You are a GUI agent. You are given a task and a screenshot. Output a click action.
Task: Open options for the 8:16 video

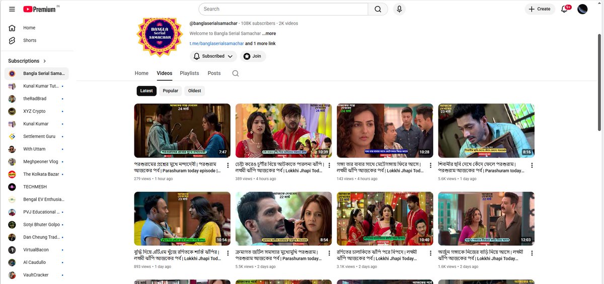pos(532,165)
